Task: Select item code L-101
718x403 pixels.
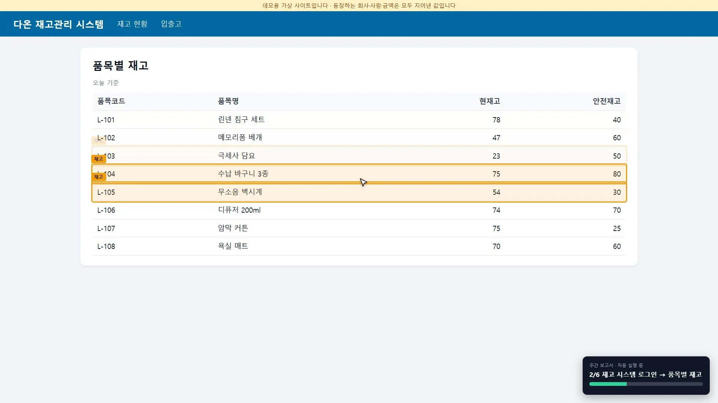Action: pyautogui.click(x=106, y=120)
